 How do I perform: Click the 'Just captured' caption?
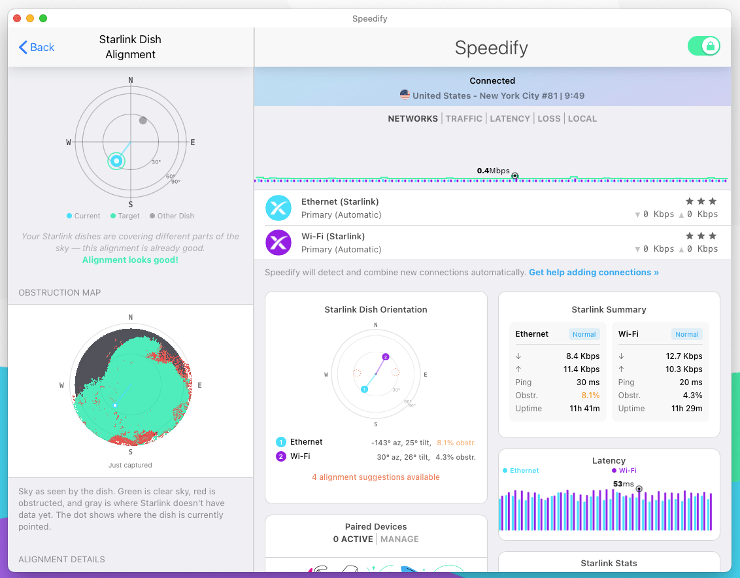pyautogui.click(x=130, y=465)
